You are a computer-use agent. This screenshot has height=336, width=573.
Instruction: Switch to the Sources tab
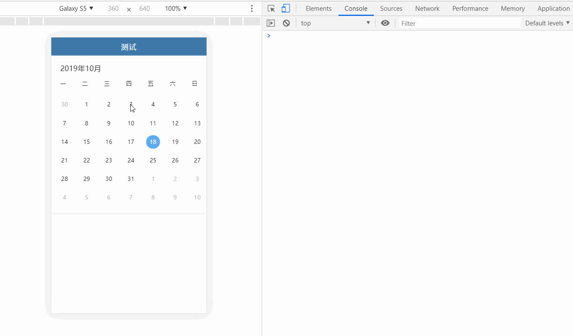tap(391, 9)
